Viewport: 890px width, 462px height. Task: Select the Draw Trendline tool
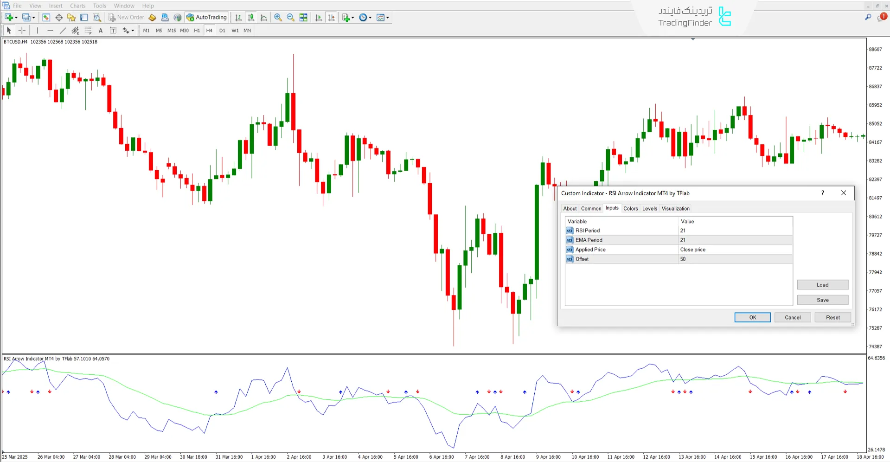click(63, 30)
